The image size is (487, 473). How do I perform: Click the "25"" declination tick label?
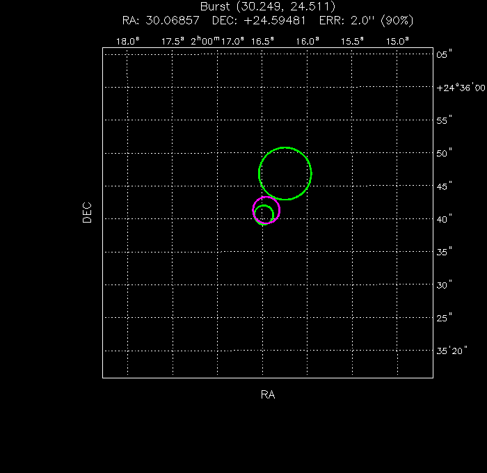444,318
